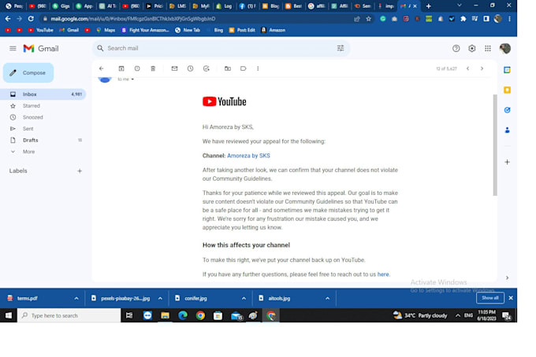Create new label plus button

click(80, 171)
